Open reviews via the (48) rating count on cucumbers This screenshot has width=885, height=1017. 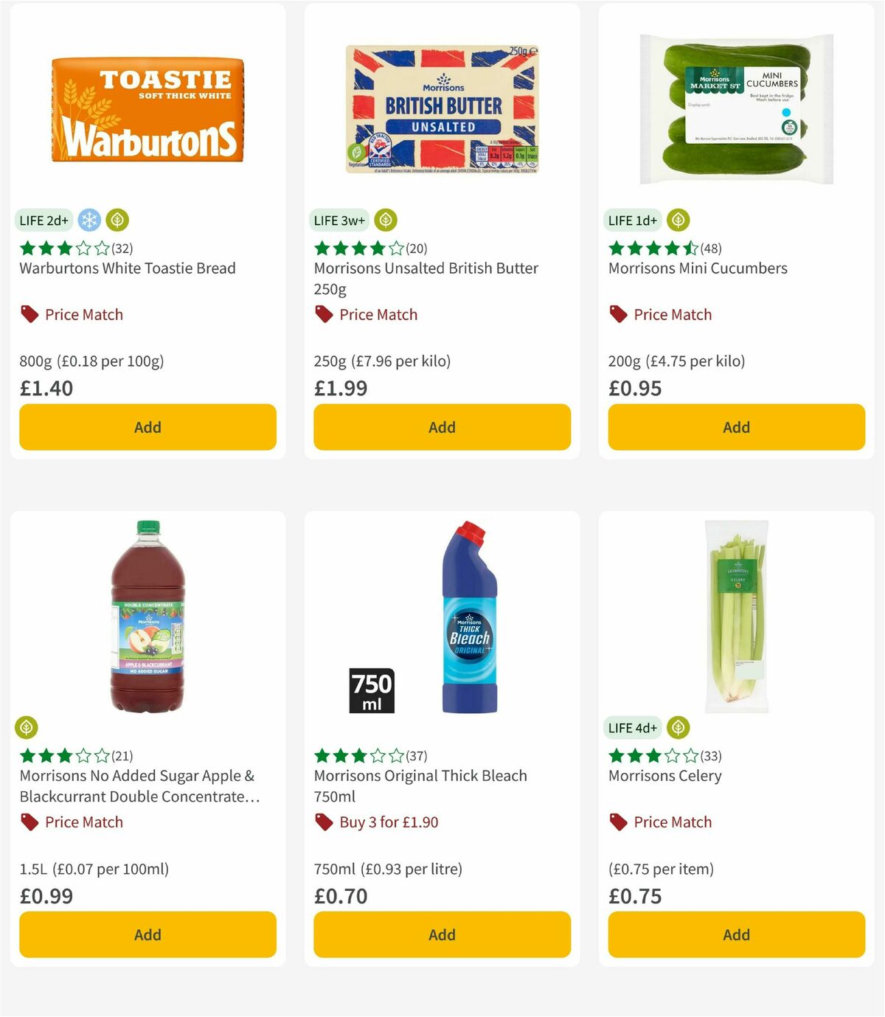712,249
